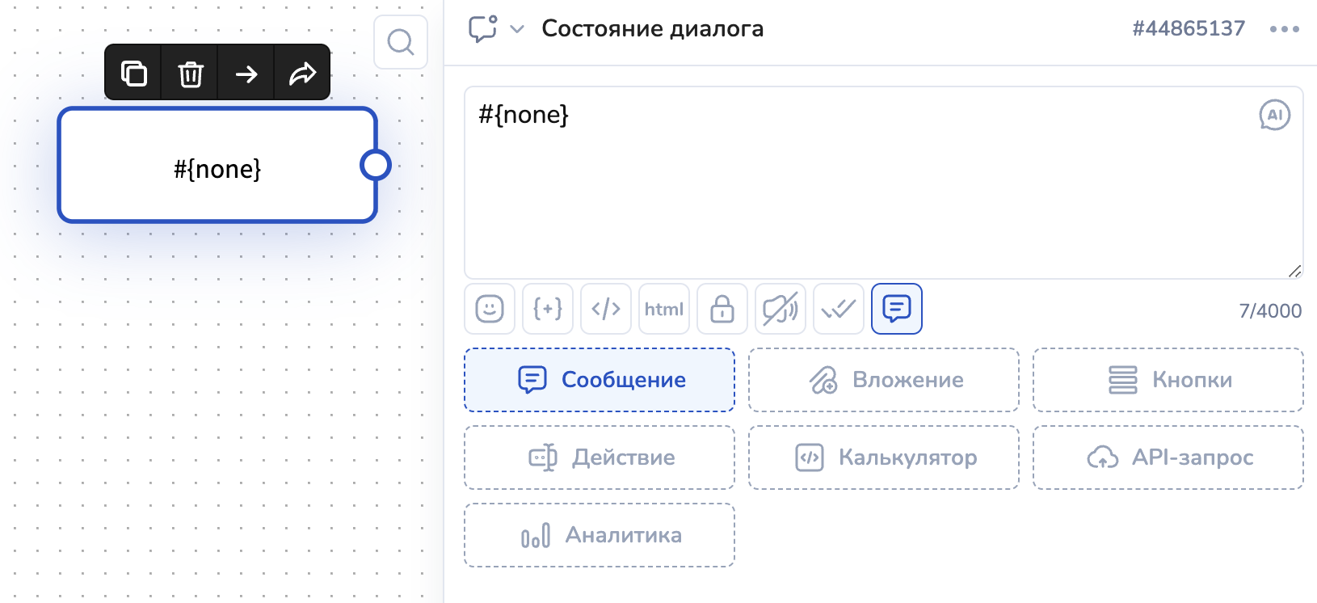Open canvas search with the magnifier icon

click(401, 42)
